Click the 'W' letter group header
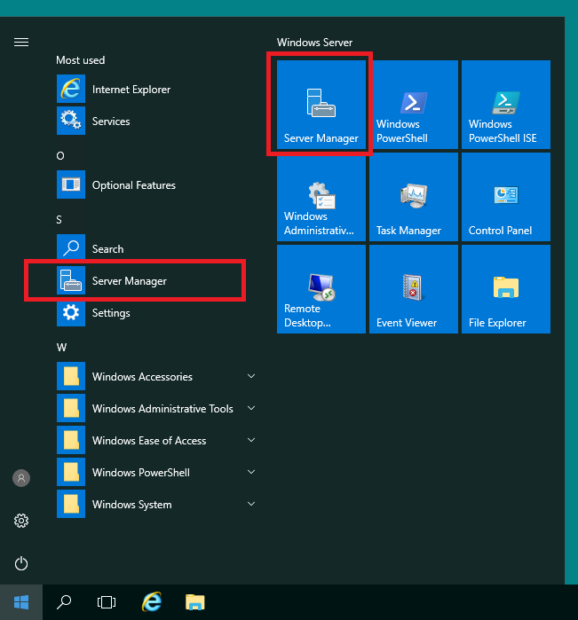Screen dimensions: 578x620 click(x=61, y=348)
